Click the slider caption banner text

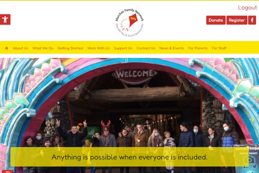(x=129, y=157)
